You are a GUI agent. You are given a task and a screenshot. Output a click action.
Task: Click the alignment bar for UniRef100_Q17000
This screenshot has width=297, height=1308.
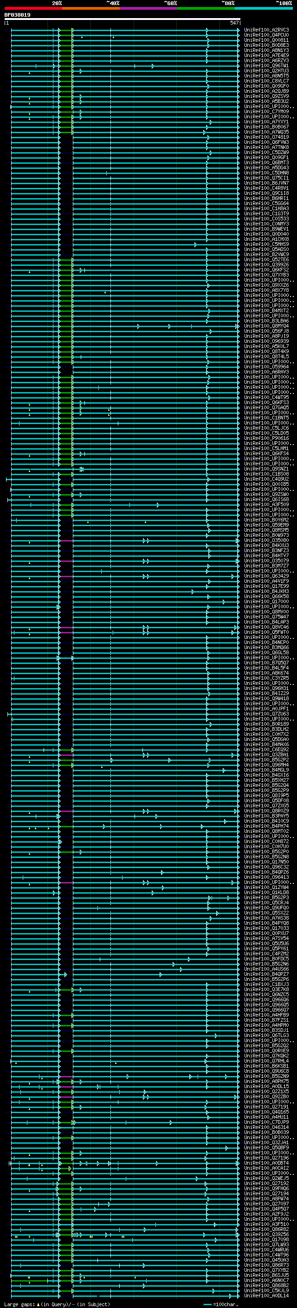coord(125,602)
